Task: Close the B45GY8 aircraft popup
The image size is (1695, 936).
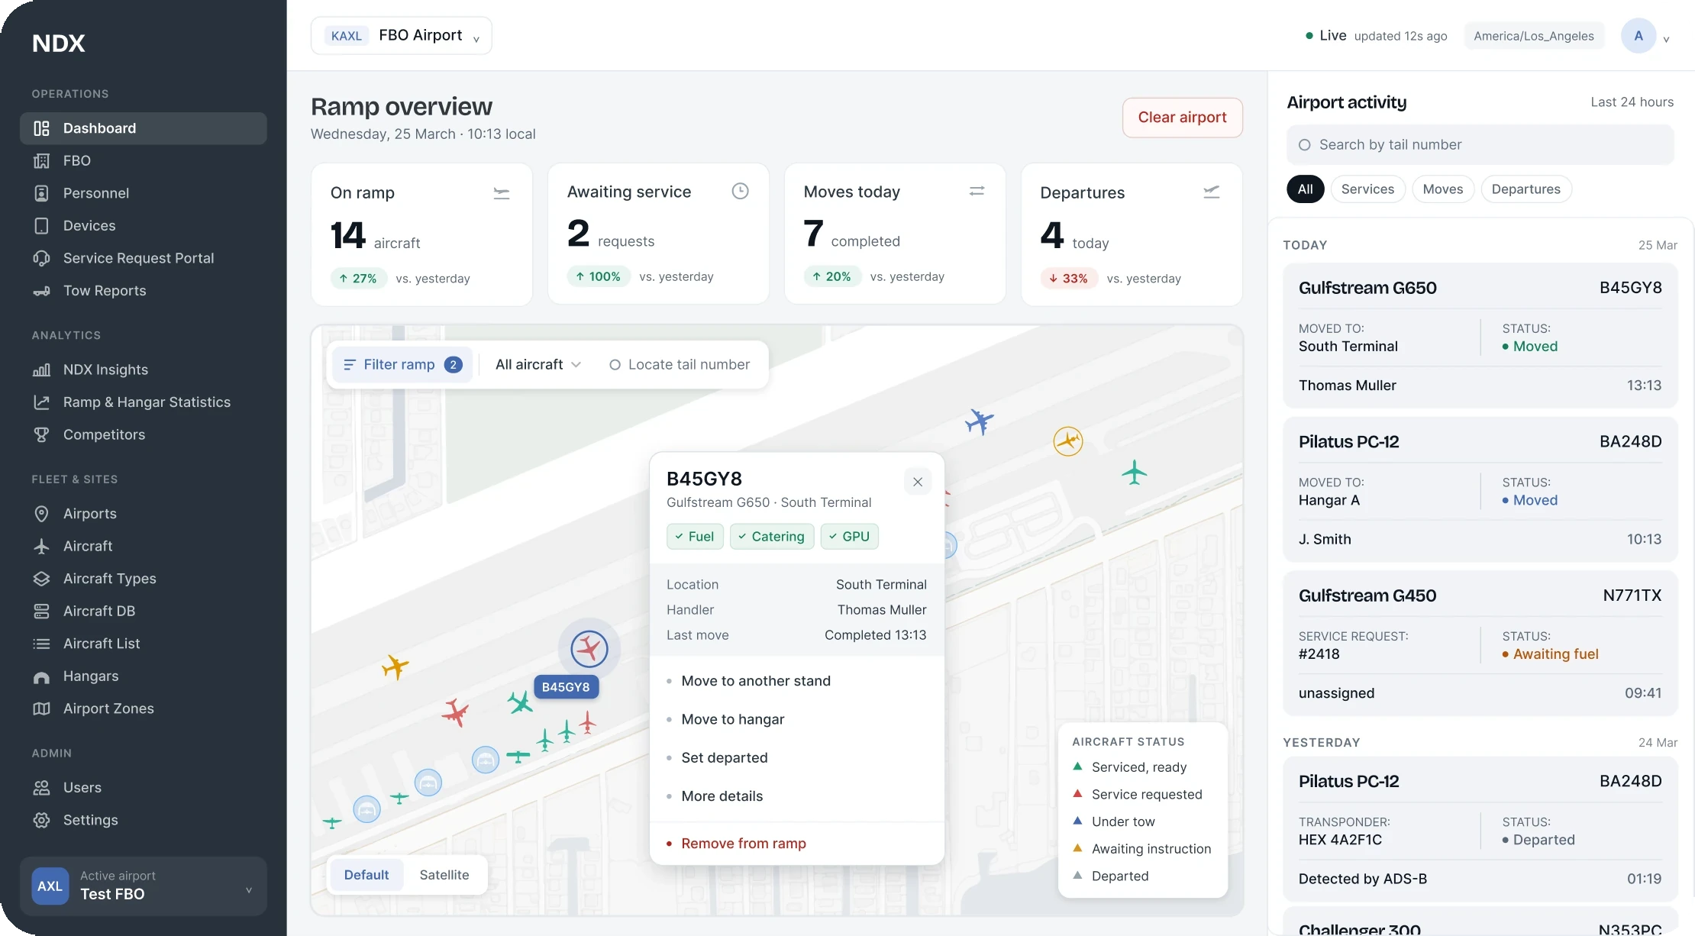Action: pyautogui.click(x=918, y=482)
